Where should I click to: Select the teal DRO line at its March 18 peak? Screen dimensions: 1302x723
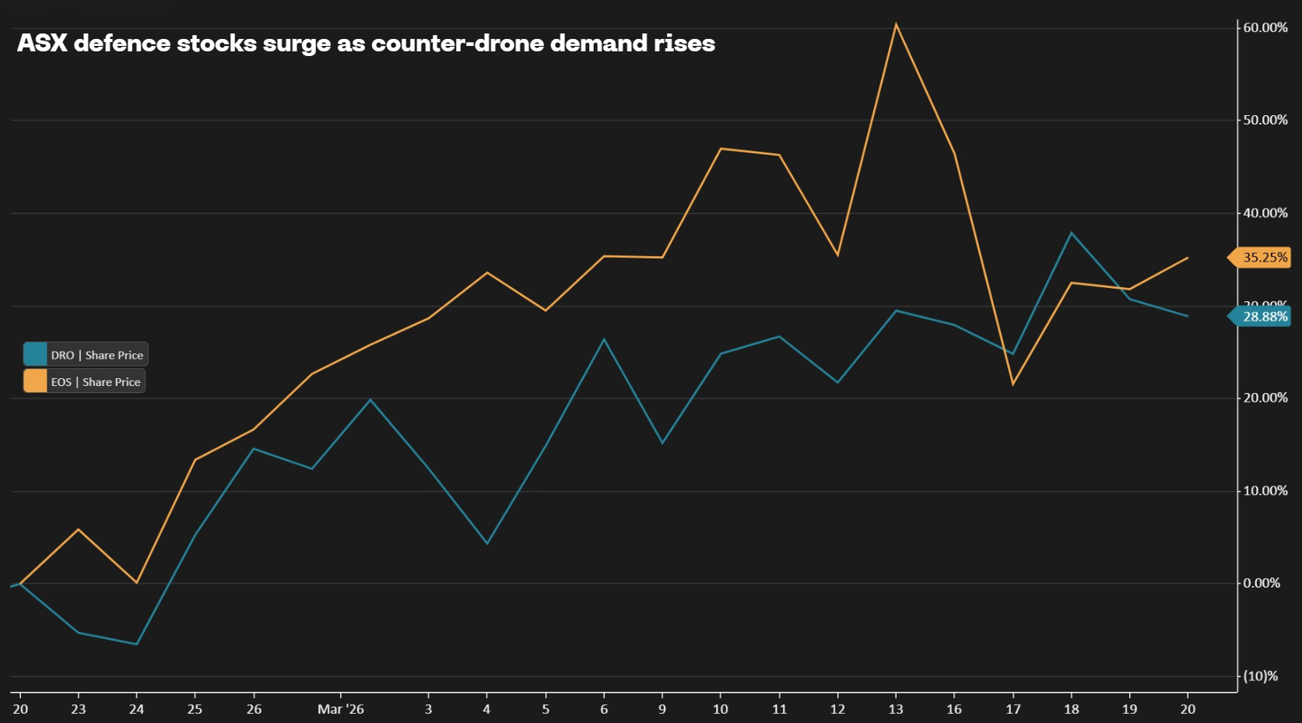tap(1071, 233)
